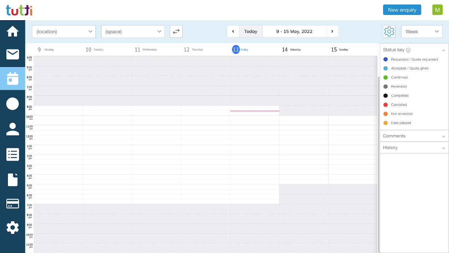
Task: Change the Week view dropdown
Action: coord(422,31)
